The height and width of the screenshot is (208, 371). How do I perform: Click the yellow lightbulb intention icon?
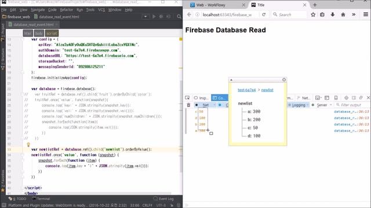[x=28, y=144]
